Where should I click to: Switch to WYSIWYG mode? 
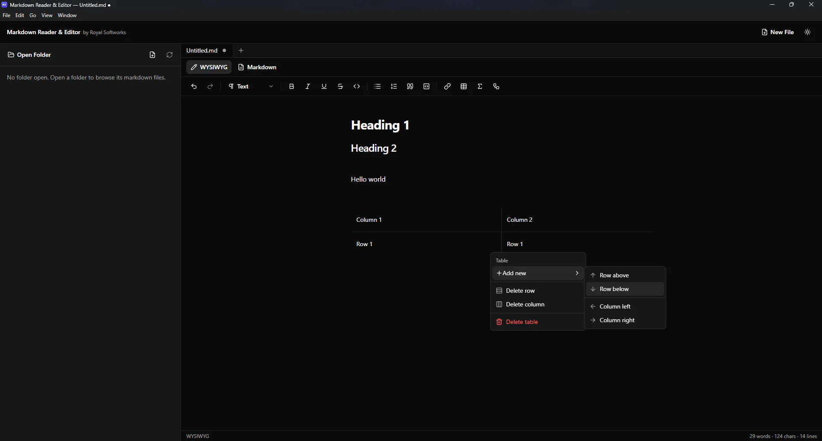pyautogui.click(x=209, y=67)
